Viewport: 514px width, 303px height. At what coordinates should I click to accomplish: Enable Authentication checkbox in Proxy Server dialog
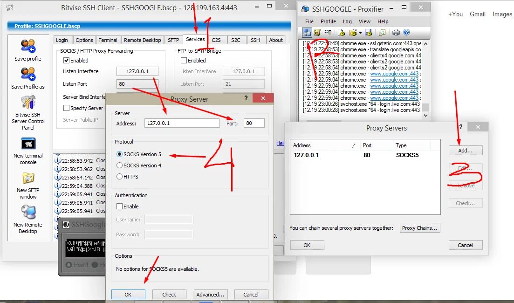click(120, 206)
